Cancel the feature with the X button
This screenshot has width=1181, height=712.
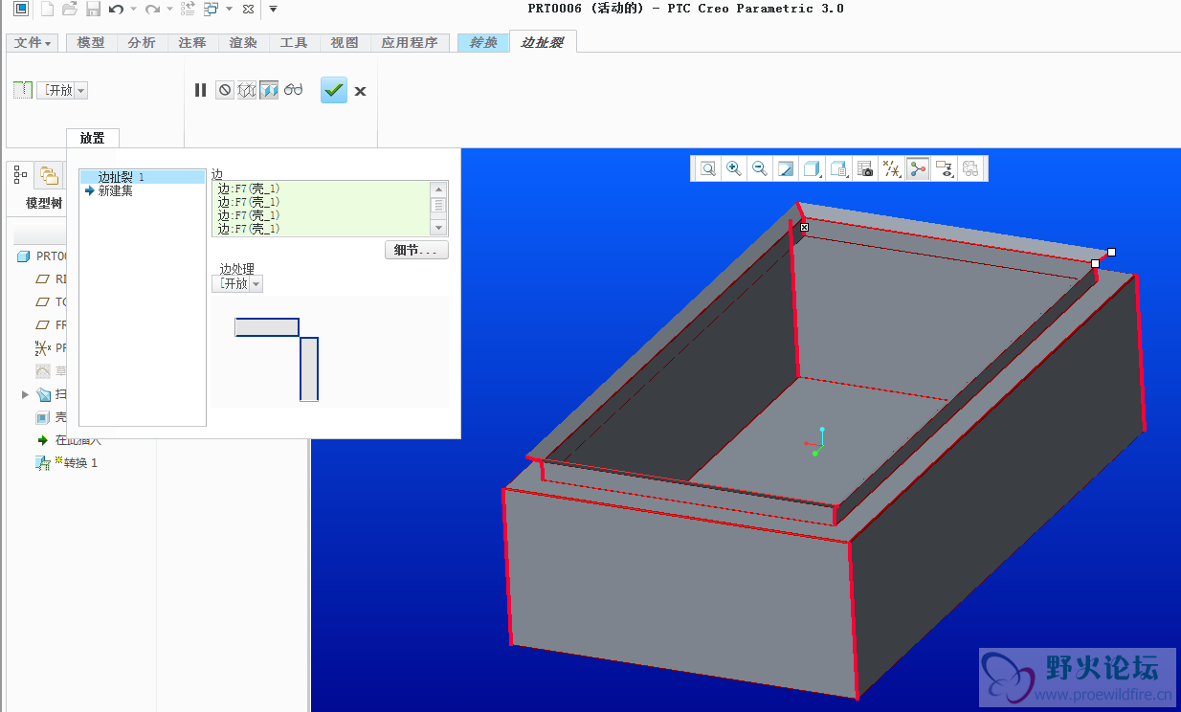(x=360, y=91)
